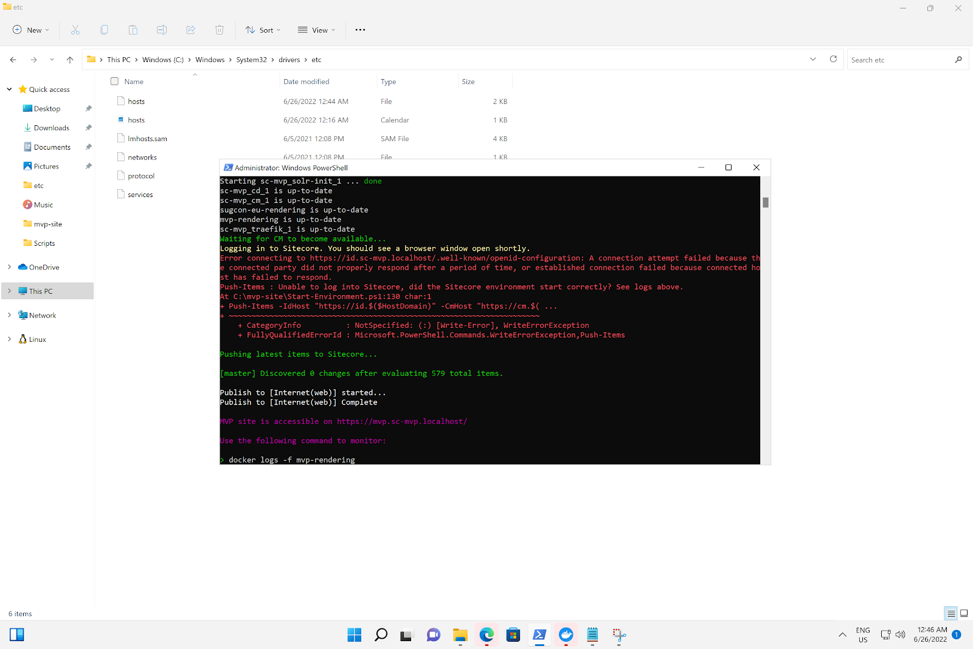Open Desktop in Quick access
This screenshot has width=973, height=649.
[x=47, y=109]
